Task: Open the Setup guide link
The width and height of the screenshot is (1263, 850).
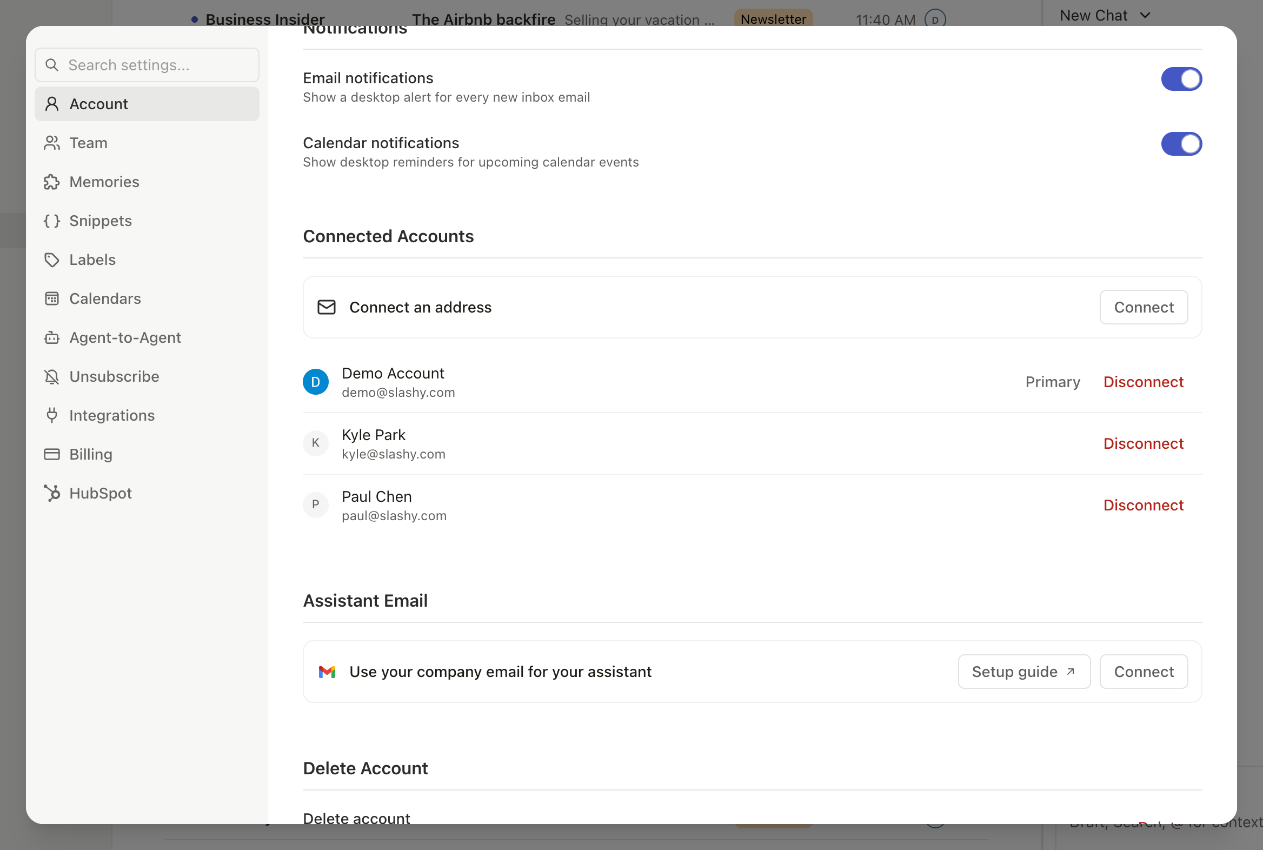Action: pyautogui.click(x=1024, y=672)
